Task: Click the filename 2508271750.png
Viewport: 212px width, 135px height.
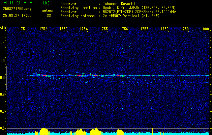Action: coord(17,9)
